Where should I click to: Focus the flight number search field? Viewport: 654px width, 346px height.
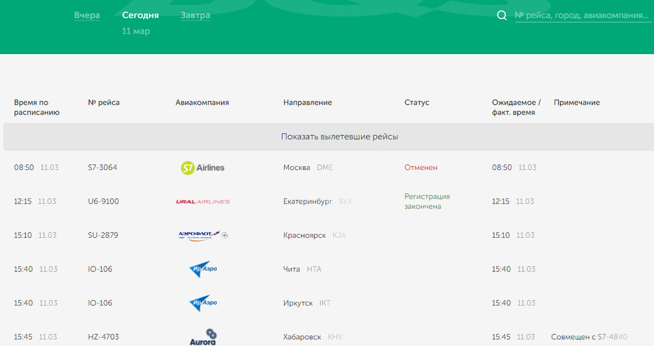pos(582,16)
